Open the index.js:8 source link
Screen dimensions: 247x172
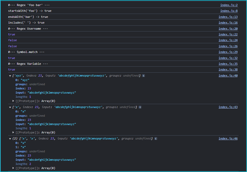pos(229,11)
